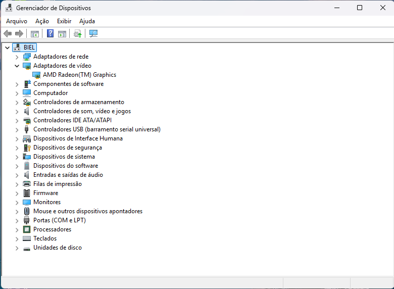The width and height of the screenshot is (394, 289).
Task: Click the Forward arrow toolbar icon
Action: click(x=19, y=33)
